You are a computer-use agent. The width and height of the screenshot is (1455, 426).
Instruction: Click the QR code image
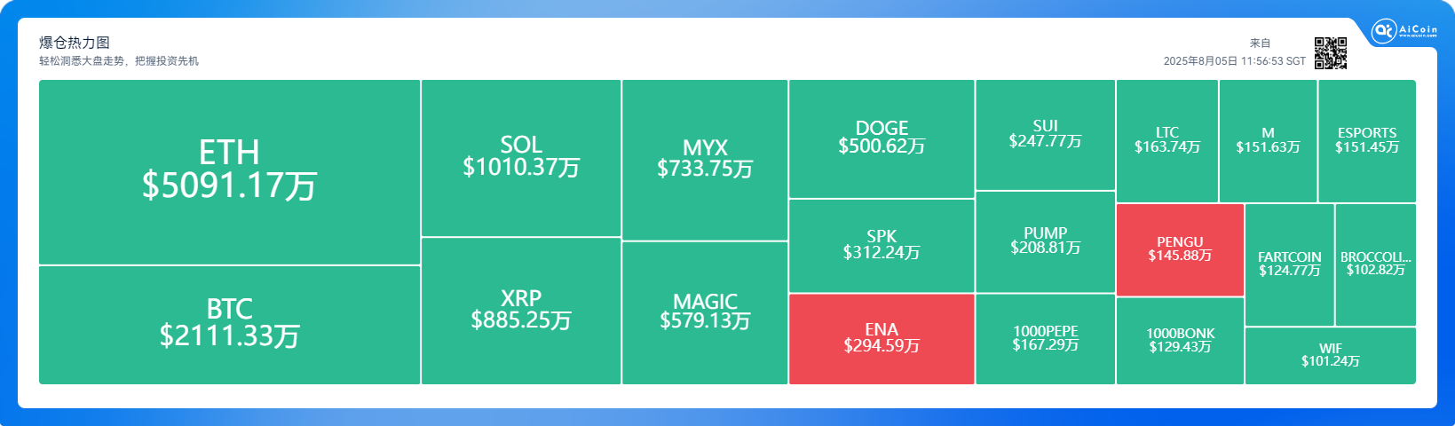(1330, 53)
